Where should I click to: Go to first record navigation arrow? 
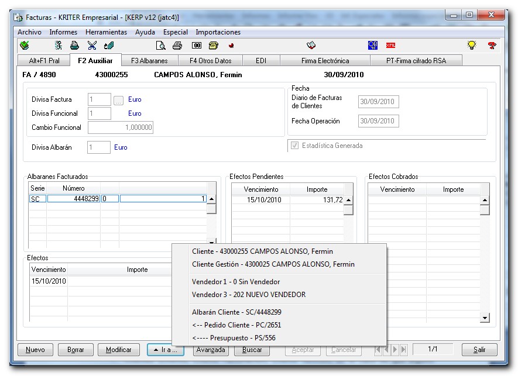[x=378, y=350]
